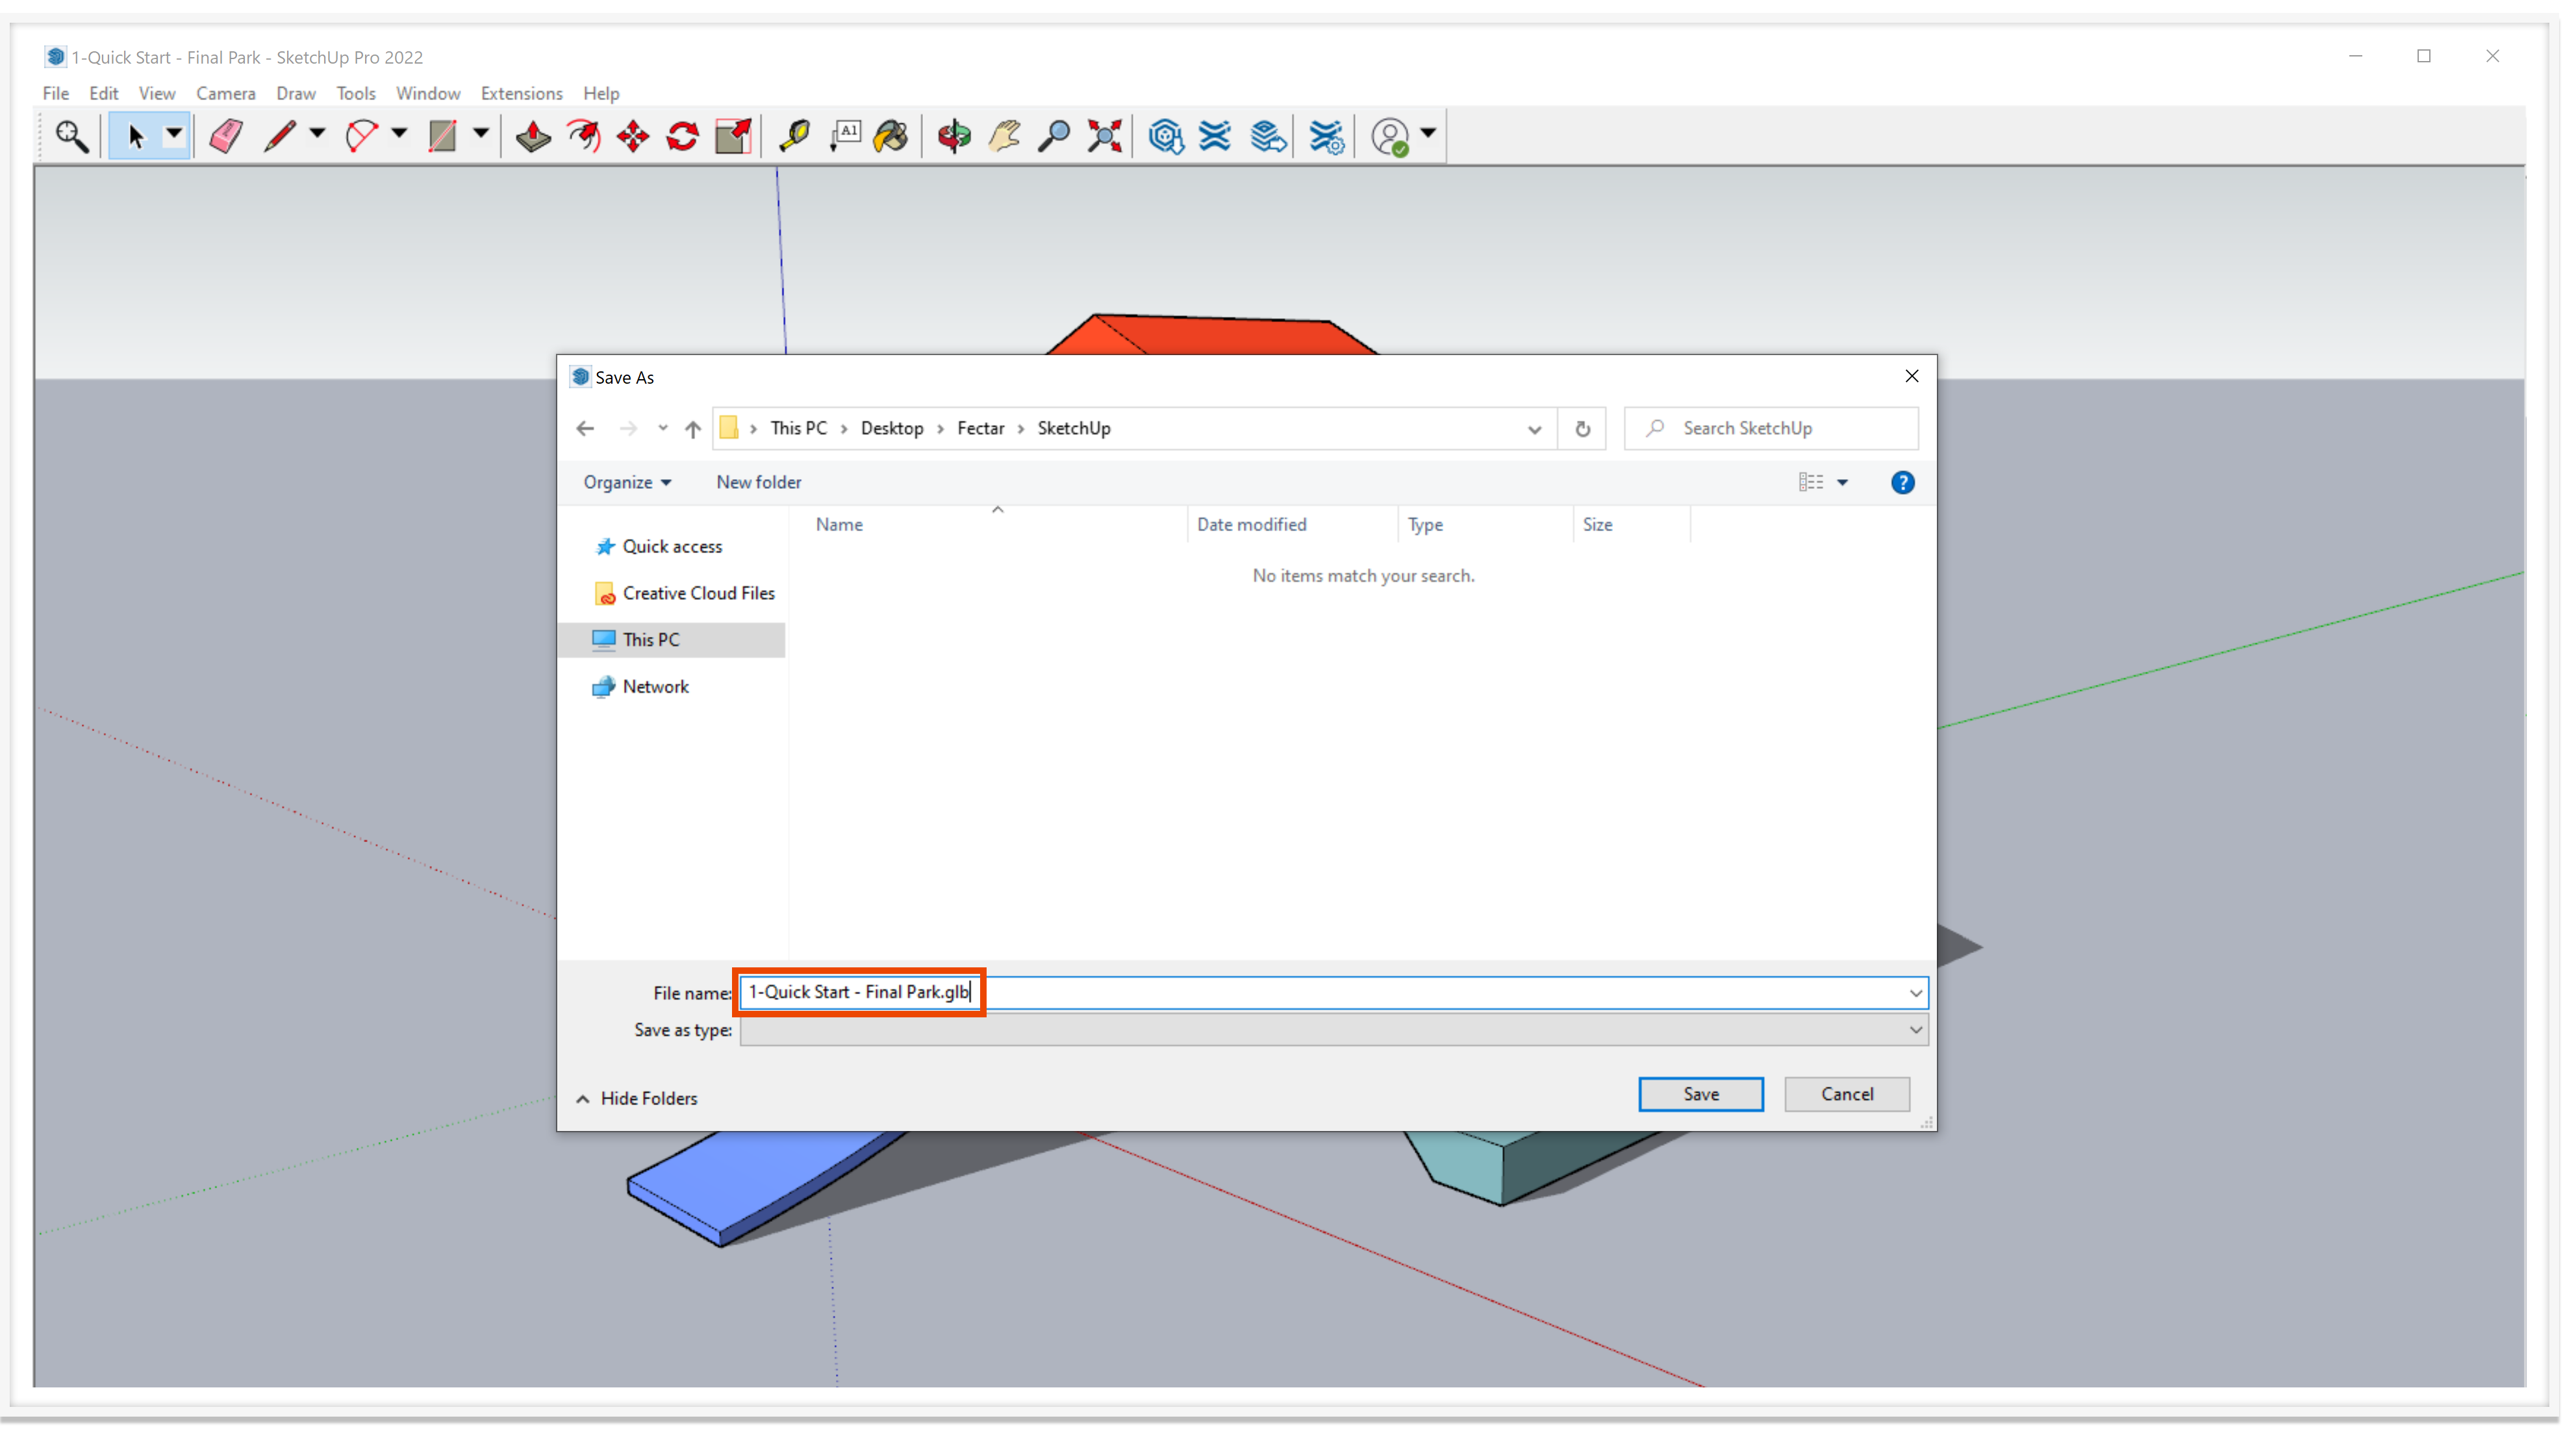Open Extension Manager icon
This screenshot has height=1440, width=2576.
1327,136
